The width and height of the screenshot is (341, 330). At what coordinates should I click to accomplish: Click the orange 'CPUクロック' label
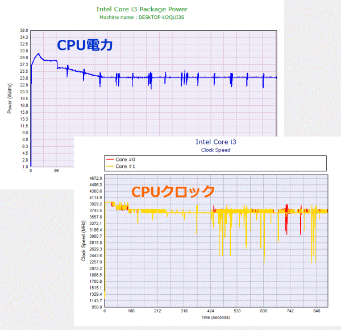(x=173, y=192)
